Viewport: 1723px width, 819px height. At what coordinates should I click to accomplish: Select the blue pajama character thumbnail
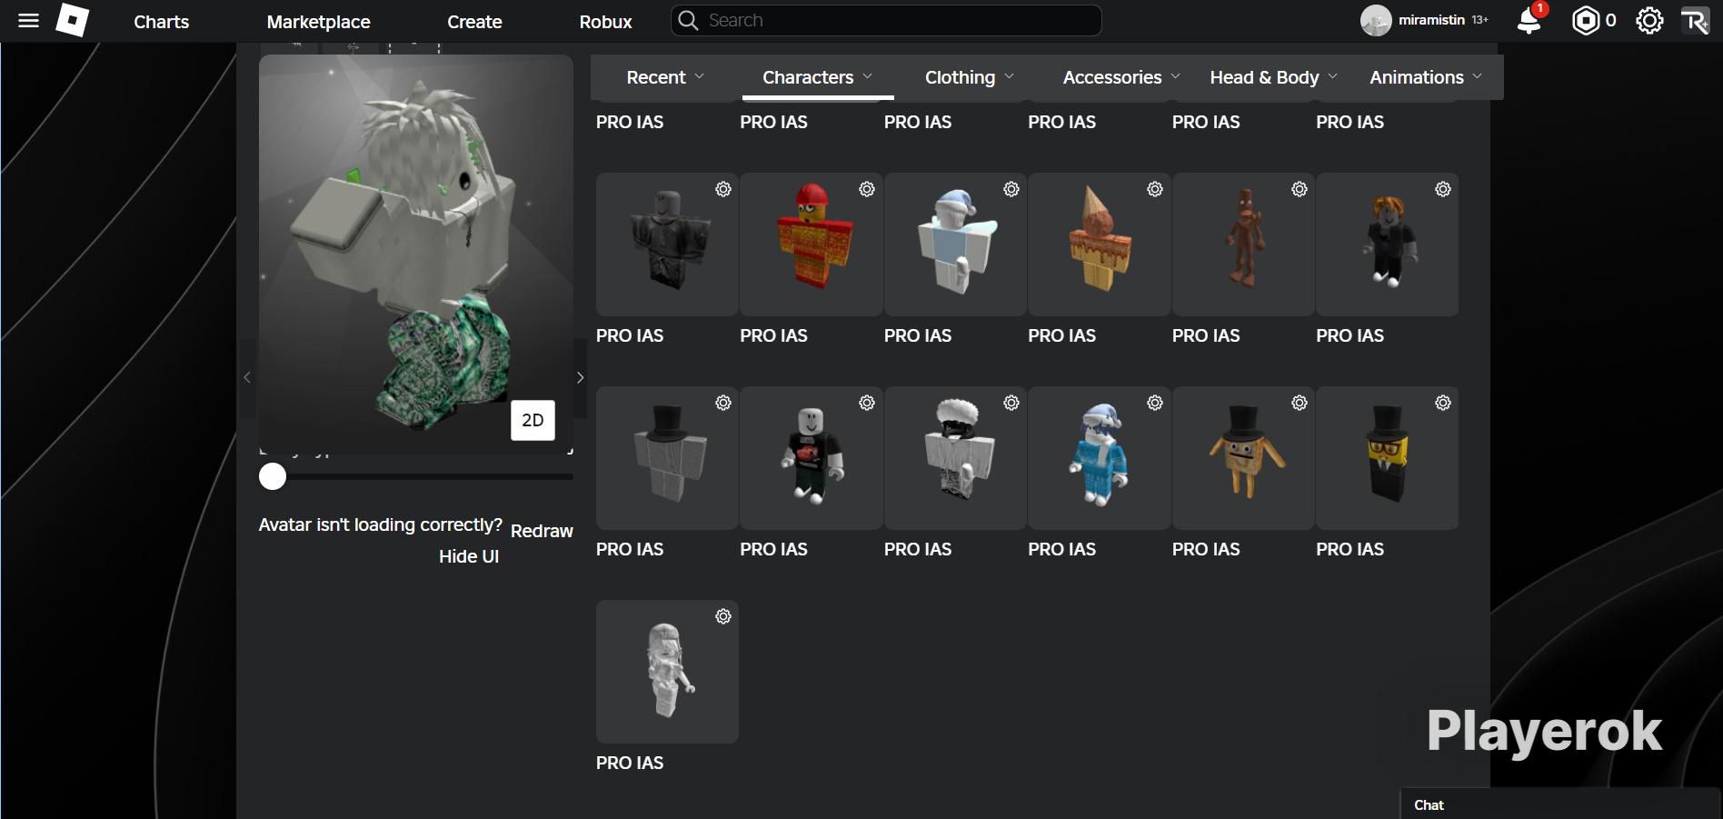(1100, 458)
